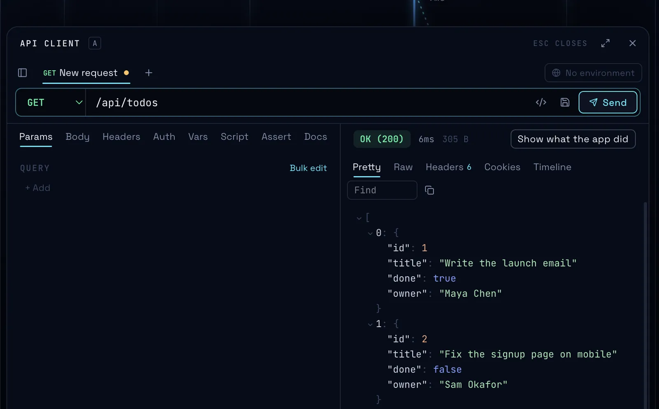The image size is (659, 409).
Task: Switch to the request Headers tab
Action: click(121, 137)
